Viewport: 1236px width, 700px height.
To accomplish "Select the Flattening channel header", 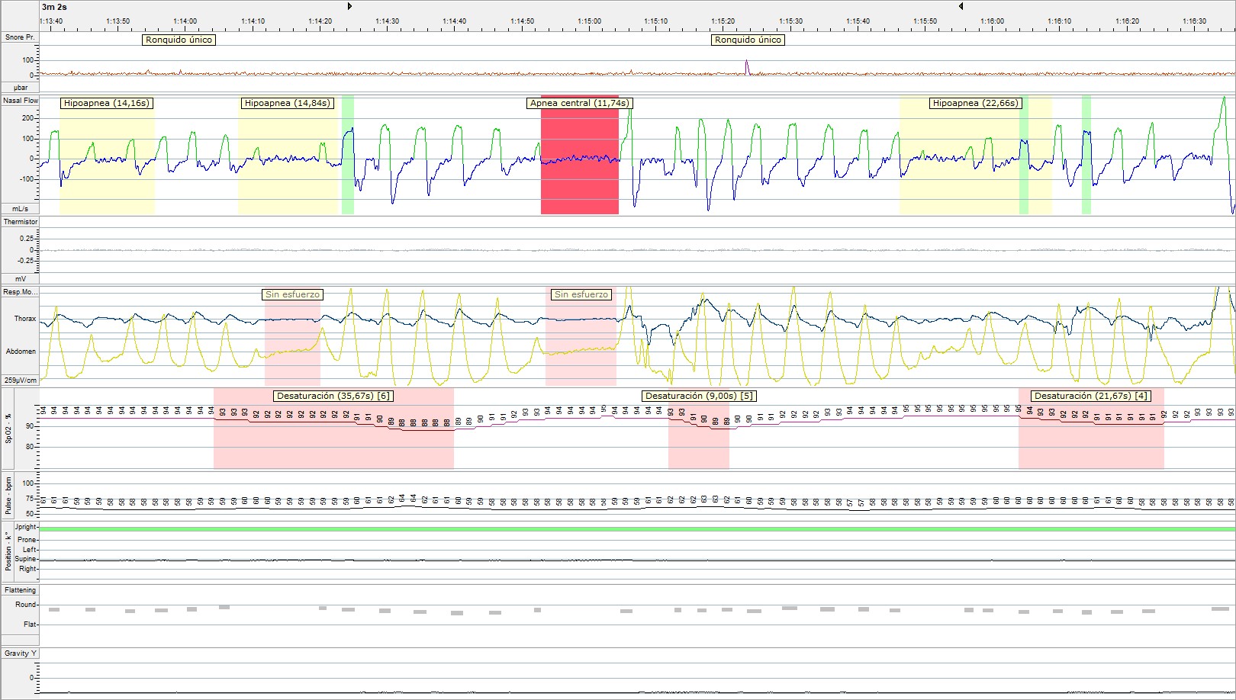I will (20, 590).
